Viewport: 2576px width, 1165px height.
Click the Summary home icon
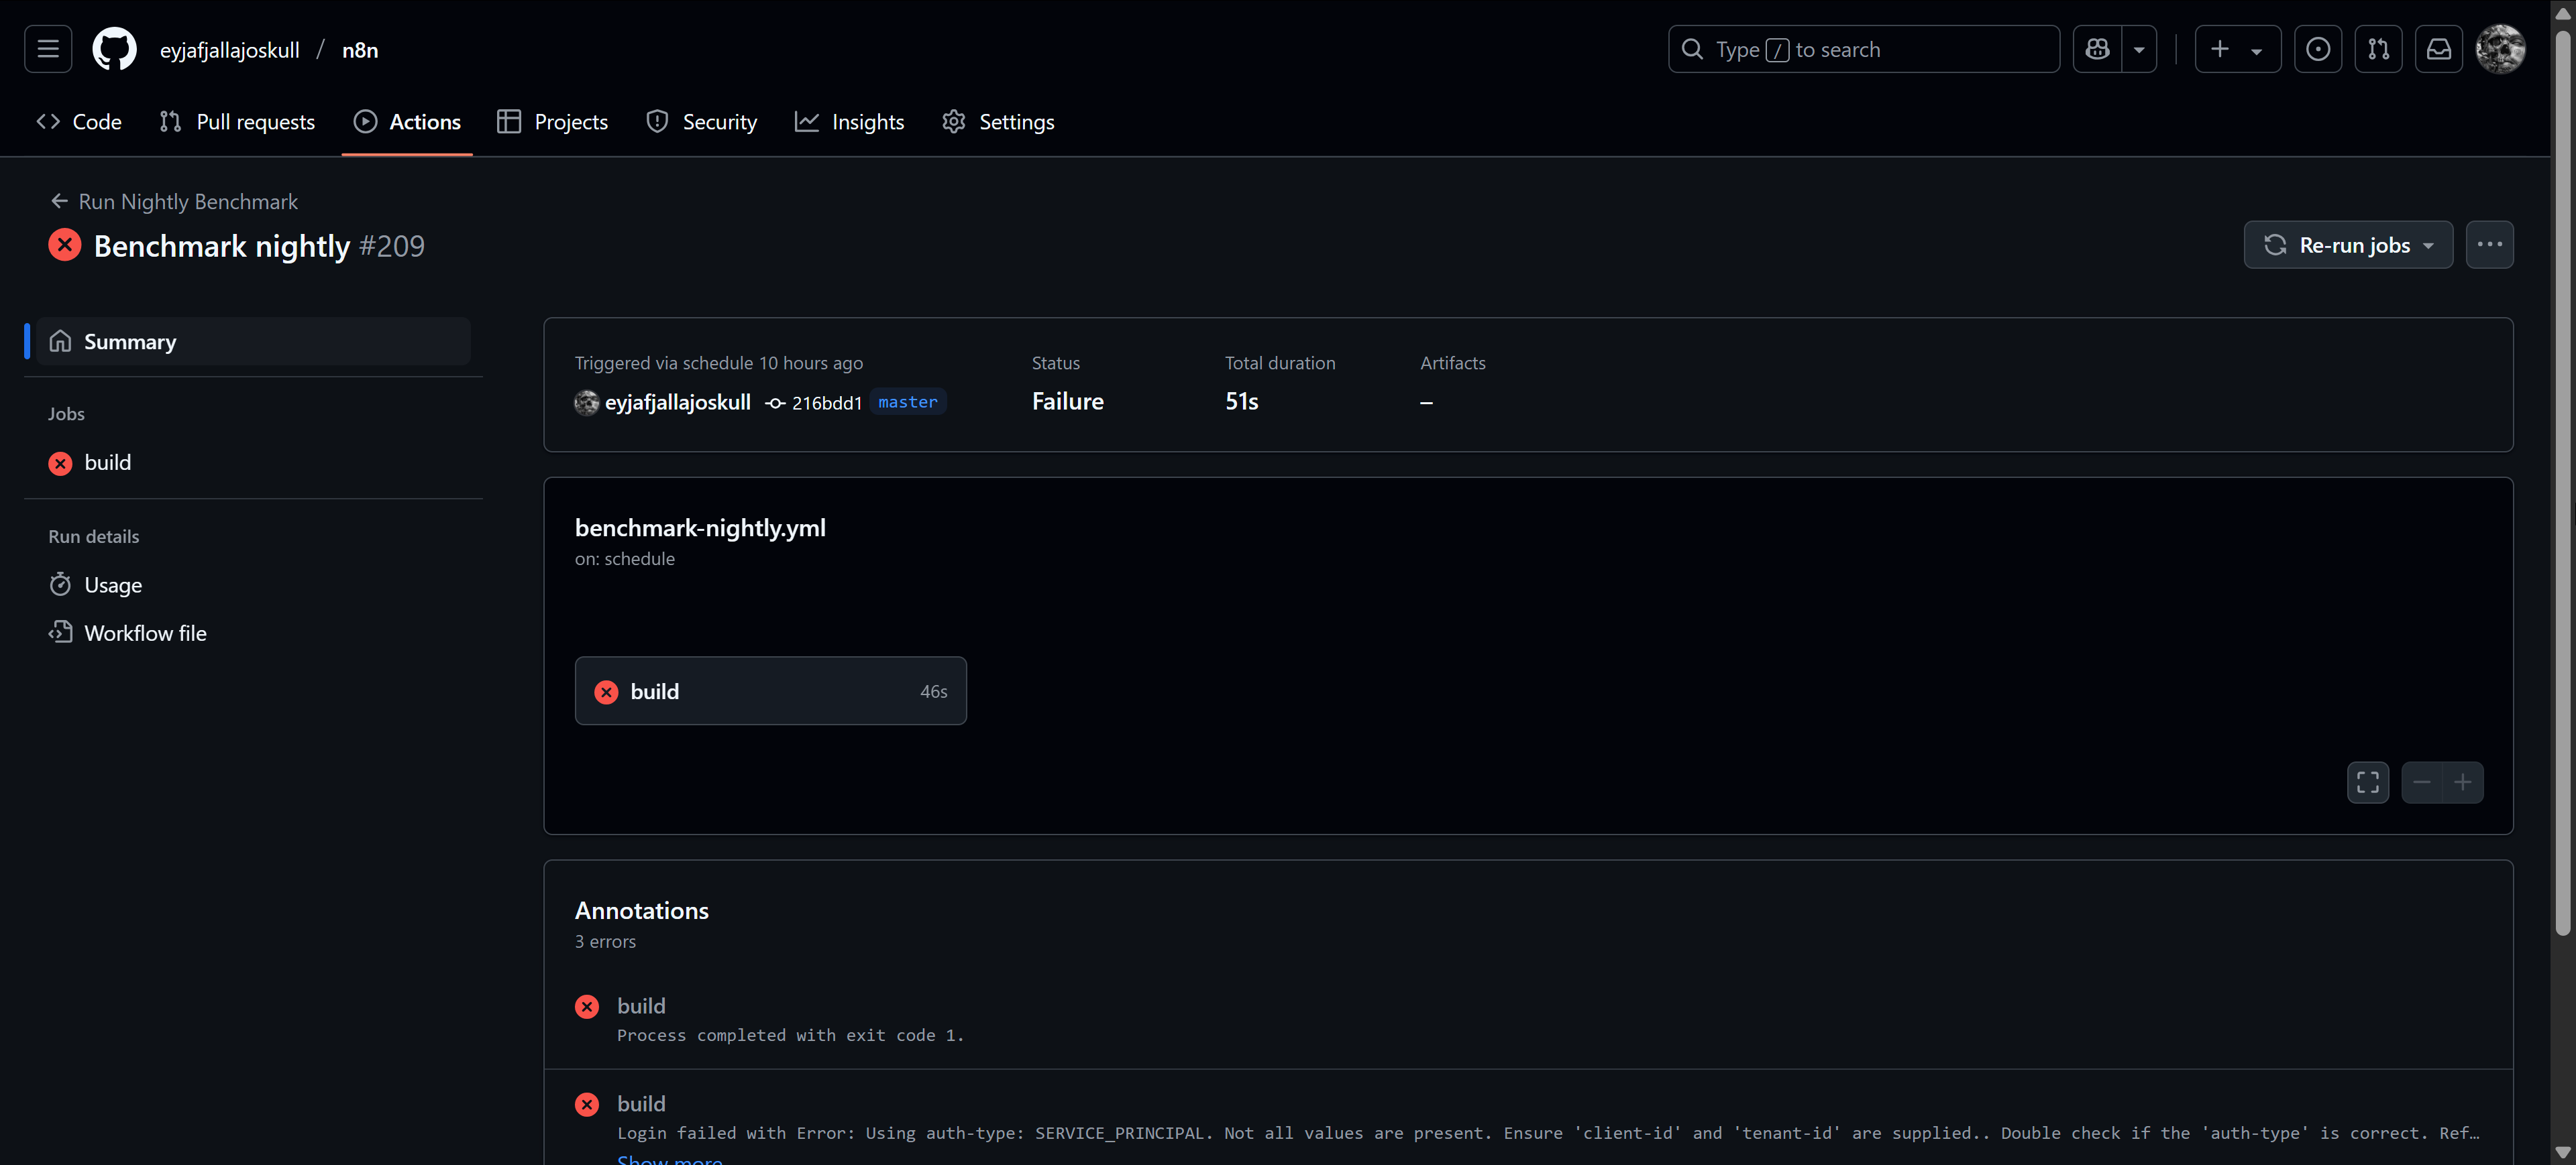60,342
